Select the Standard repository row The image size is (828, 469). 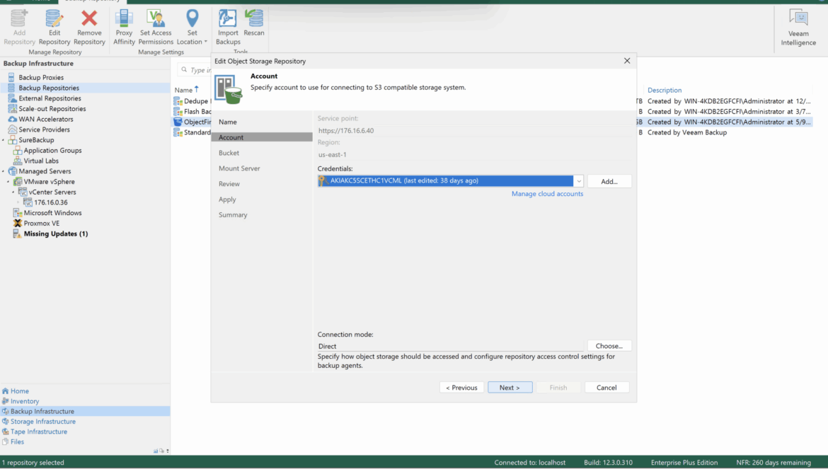[x=192, y=132]
